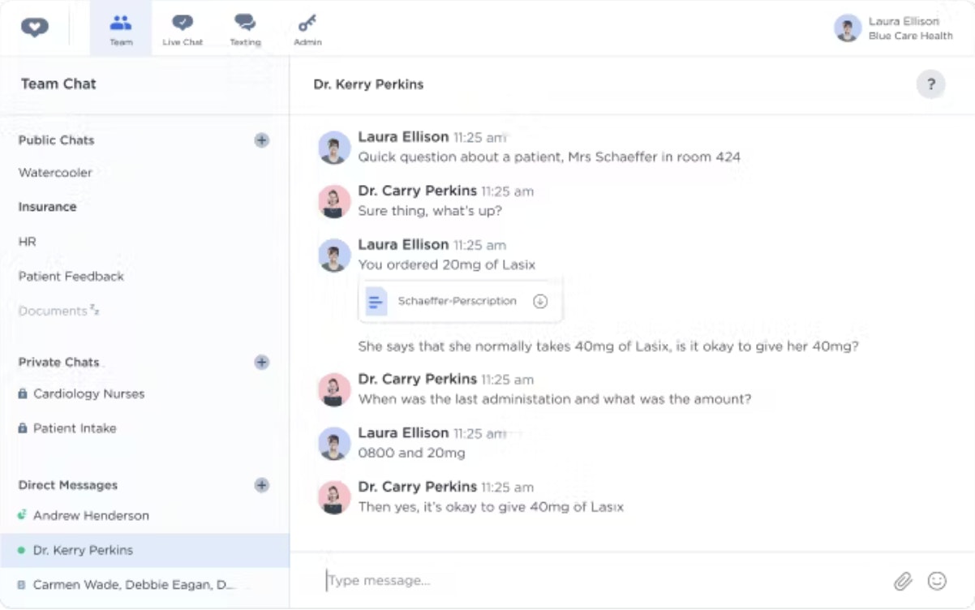The height and width of the screenshot is (610, 975).
Task: Open the emoji picker
Action: click(x=937, y=581)
